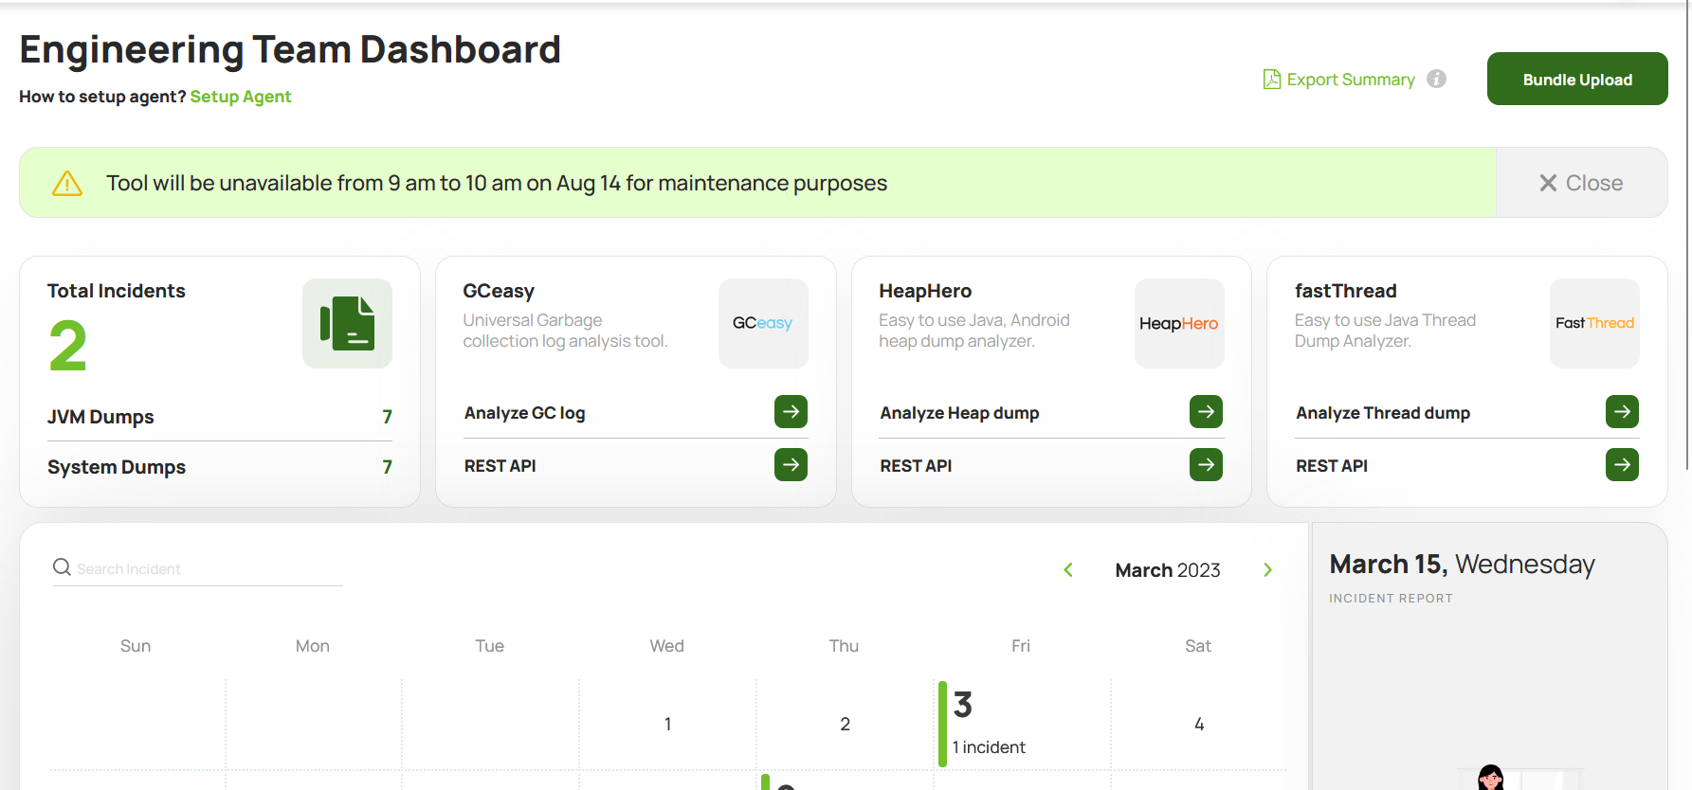The width and height of the screenshot is (1692, 790).
Task: Click the FastThread logo tile
Action: click(x=1594, y=323)
